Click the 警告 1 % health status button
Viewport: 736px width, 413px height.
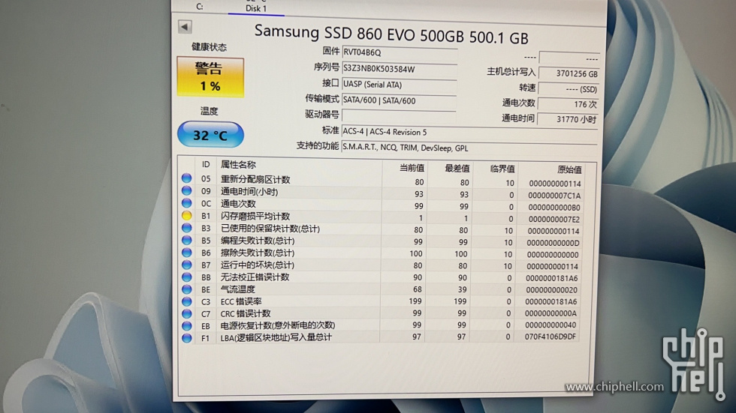[210, 77]
